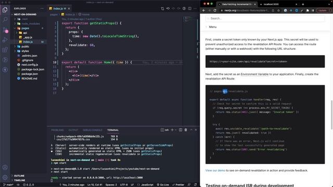This screenshot has height=187, width=333.
Task: Open the Search view in activity bar
Action: (x=5, y=20)
